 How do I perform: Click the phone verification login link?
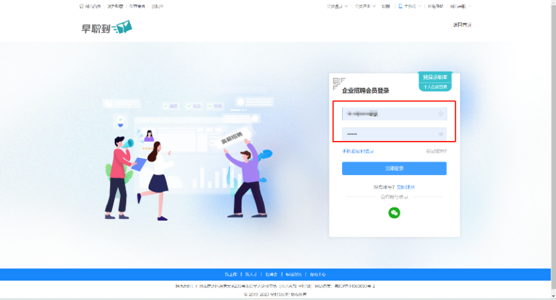pos(357,151)
